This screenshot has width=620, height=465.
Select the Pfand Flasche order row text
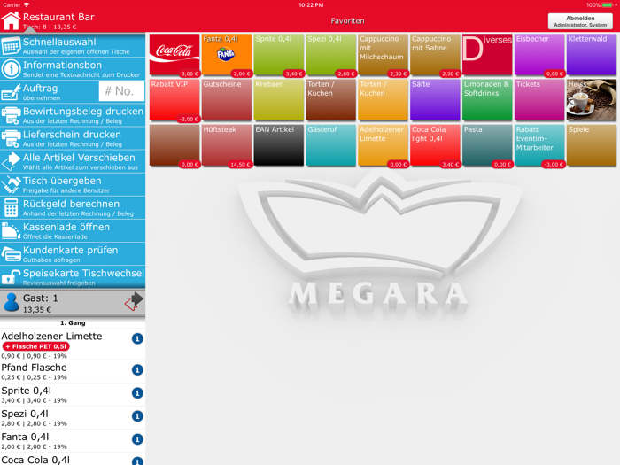click(34, 368)
